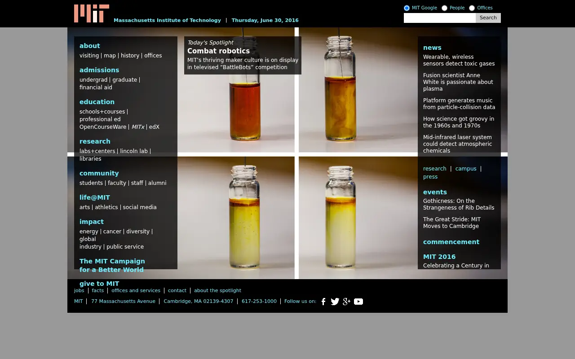Viewport: 575px width, 359px height.
Task: Open the Fusion scientist Anne White story
Action: pyautogui.click(x=458, y=82)
